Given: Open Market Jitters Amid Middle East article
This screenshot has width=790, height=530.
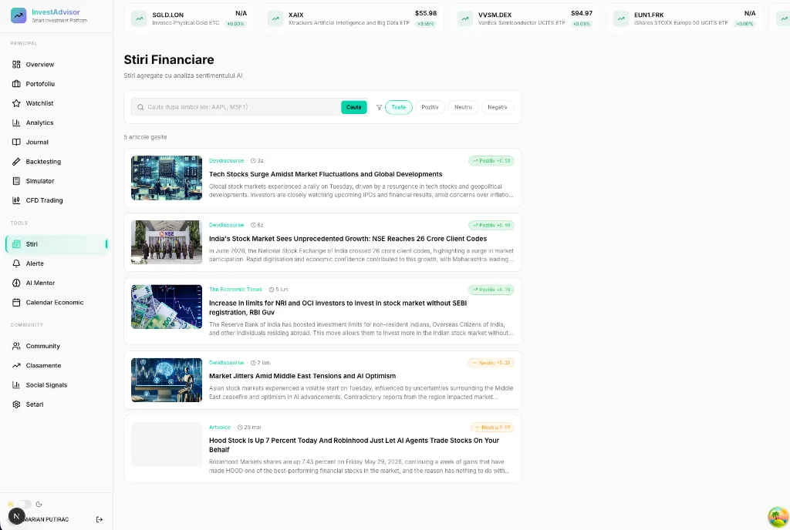Looking at the screenshot, I should pos(302,376).
